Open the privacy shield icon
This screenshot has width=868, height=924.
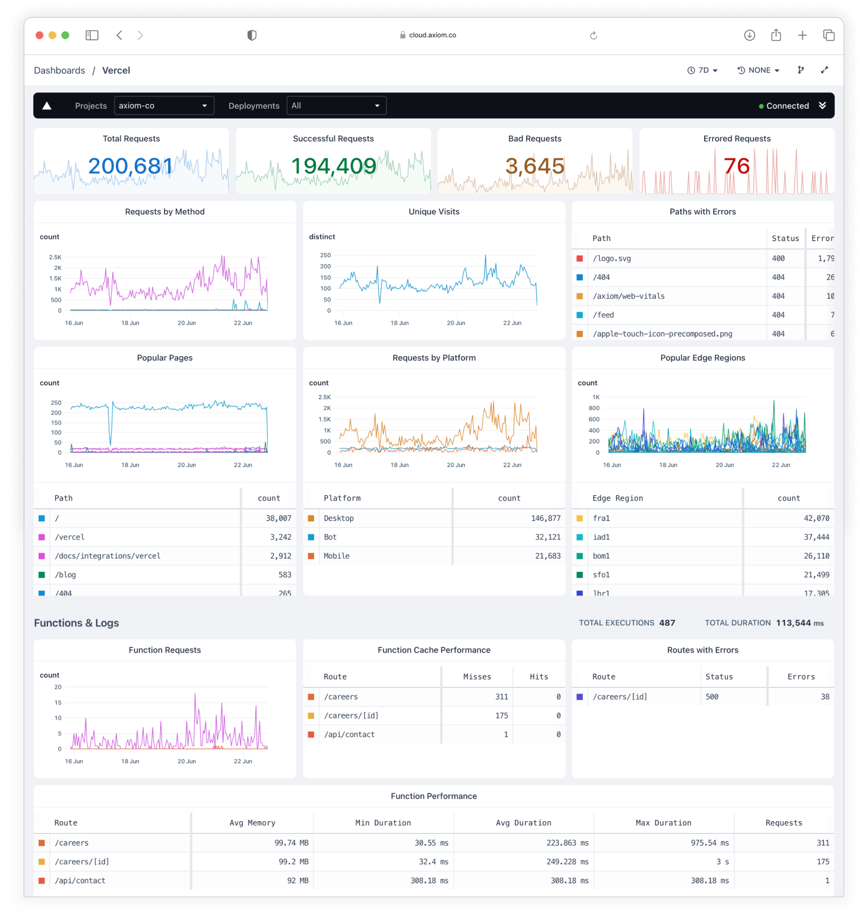(x=252, y=35)
